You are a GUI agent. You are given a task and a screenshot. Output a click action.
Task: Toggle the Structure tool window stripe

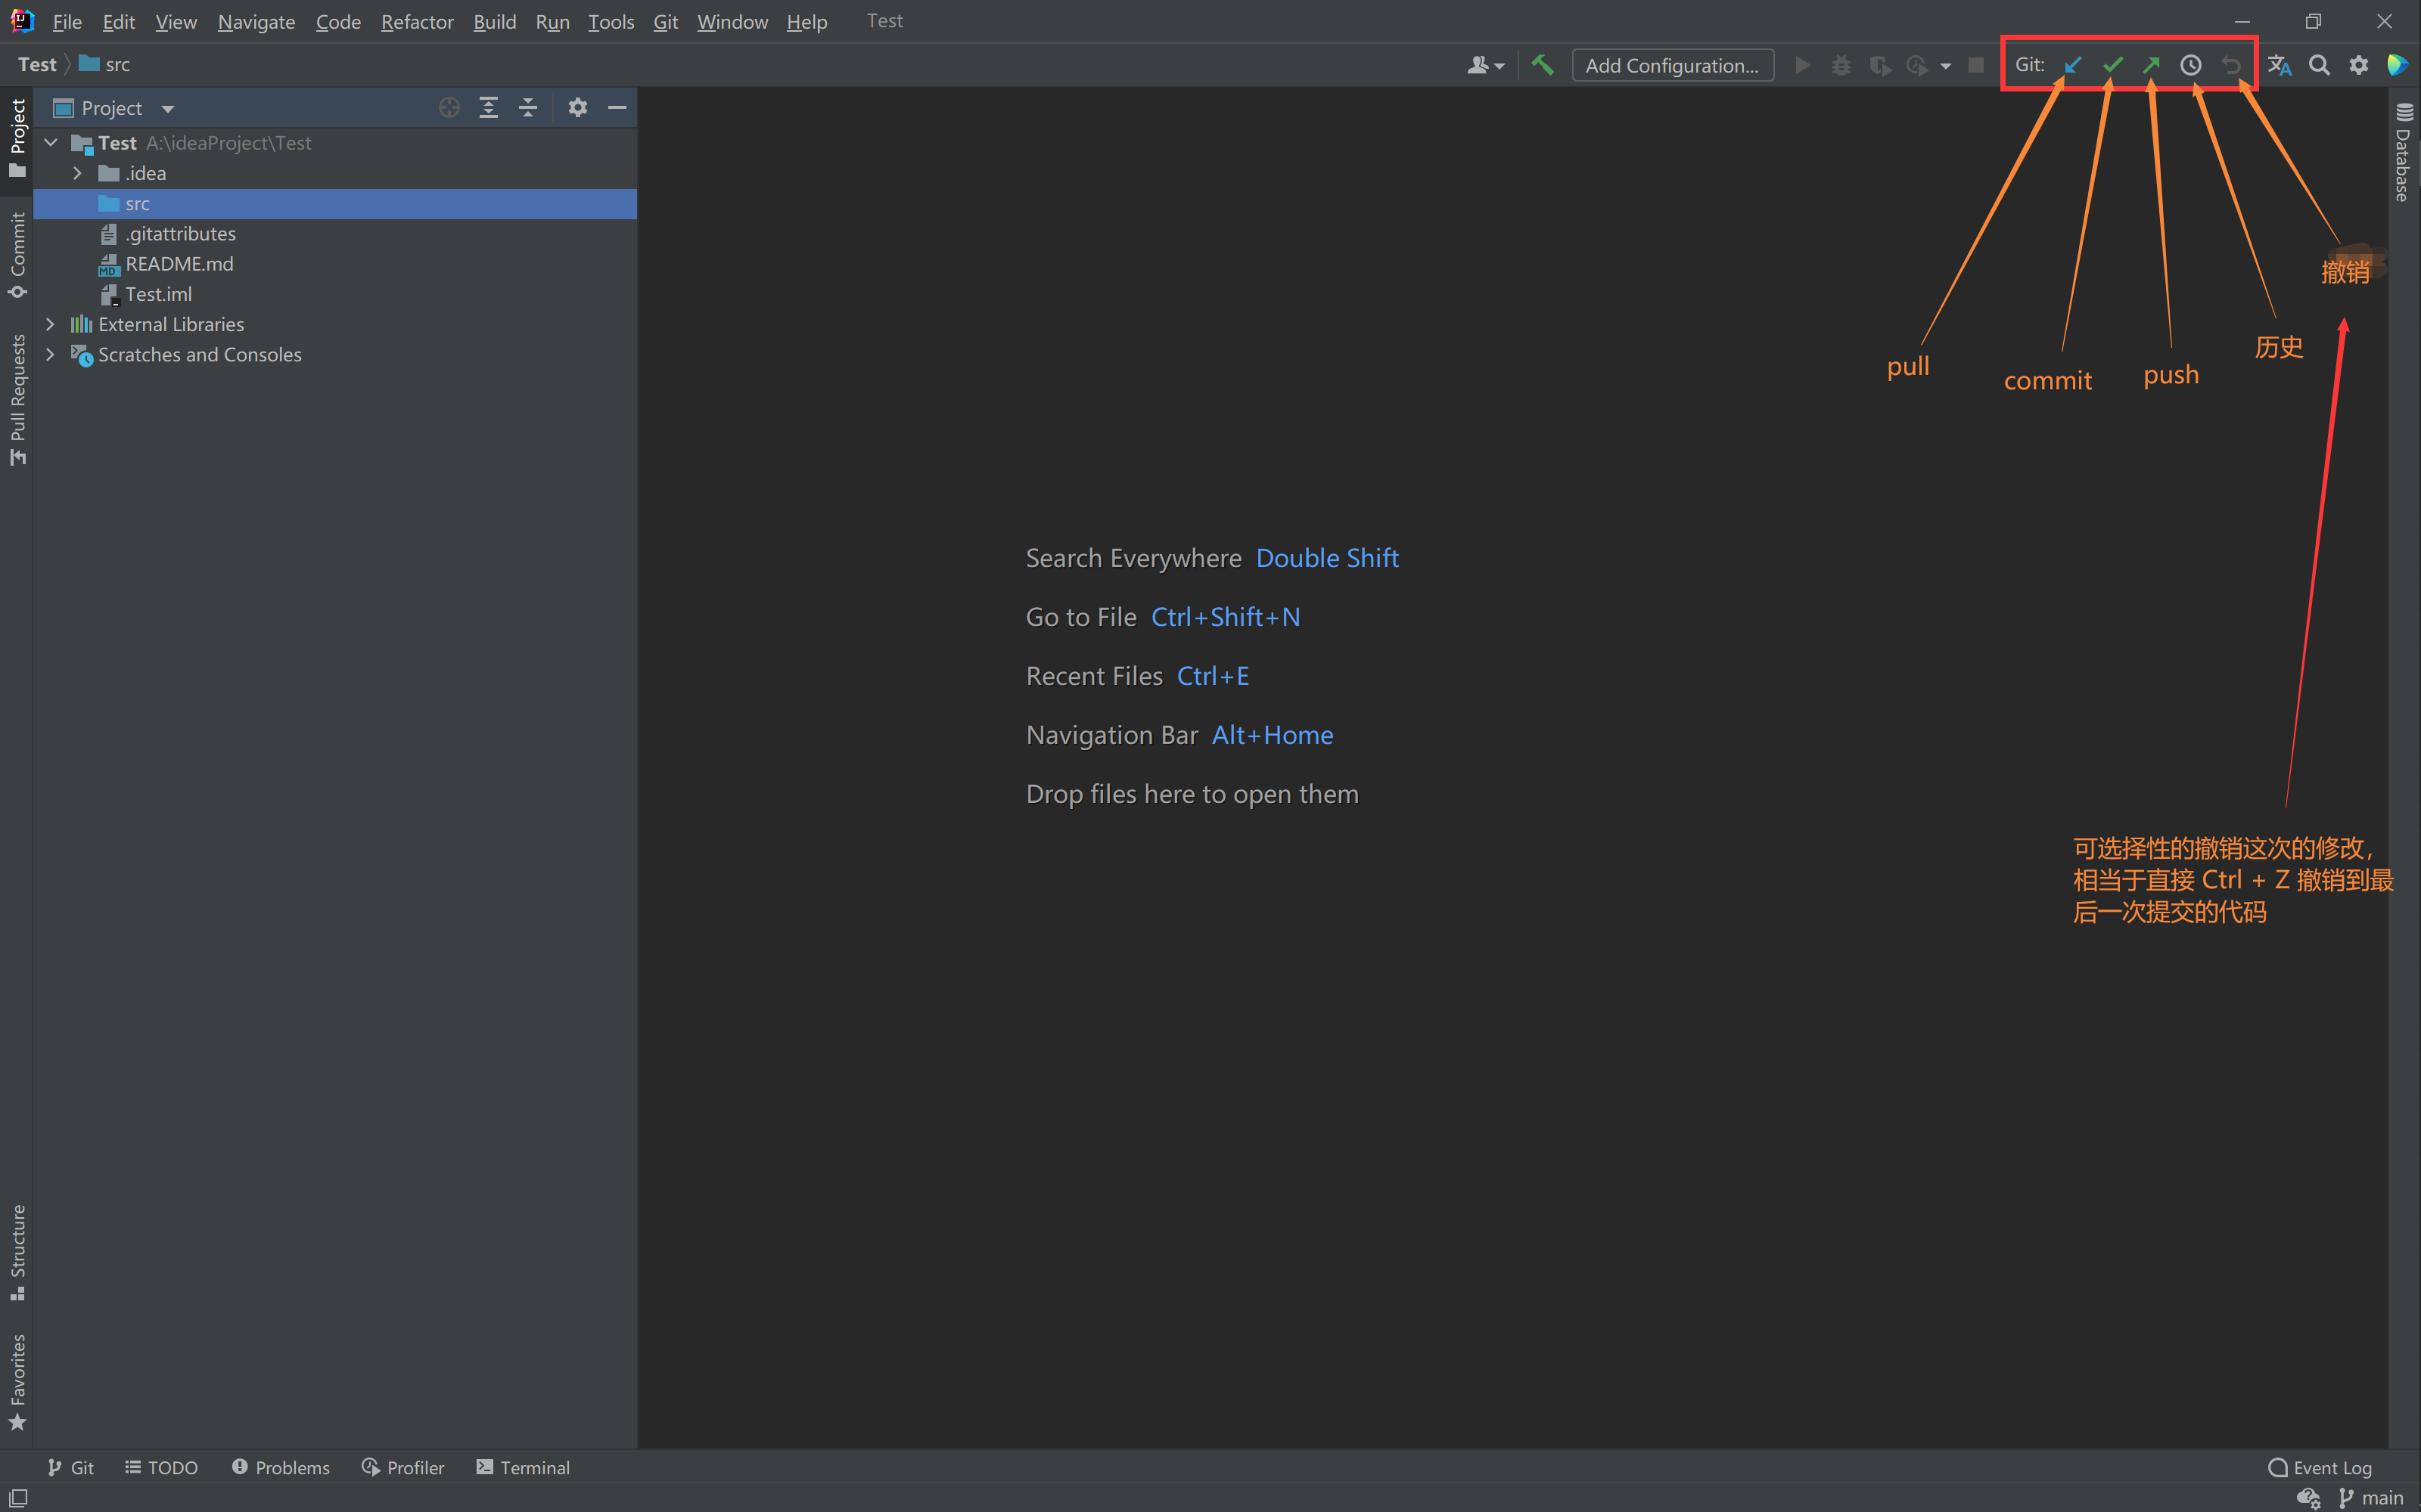pos(17,1251)
